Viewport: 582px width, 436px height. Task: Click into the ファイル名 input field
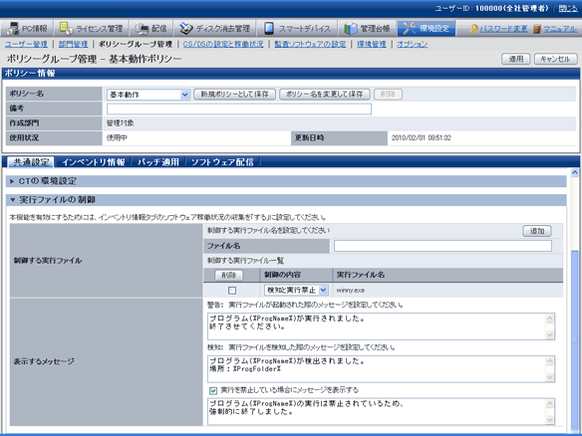pos(442,246)
